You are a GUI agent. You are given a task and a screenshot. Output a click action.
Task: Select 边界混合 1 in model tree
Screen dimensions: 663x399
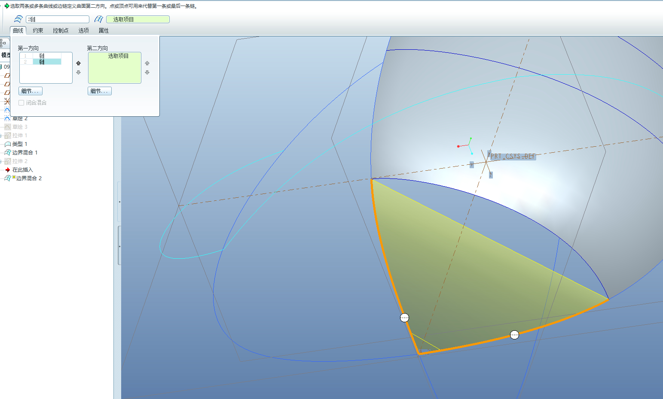tap(25, 153)
